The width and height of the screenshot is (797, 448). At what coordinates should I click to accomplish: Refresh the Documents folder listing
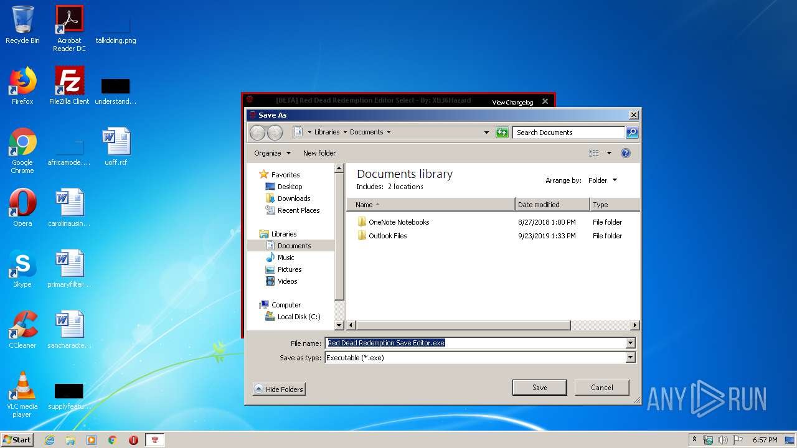point(502,132)
